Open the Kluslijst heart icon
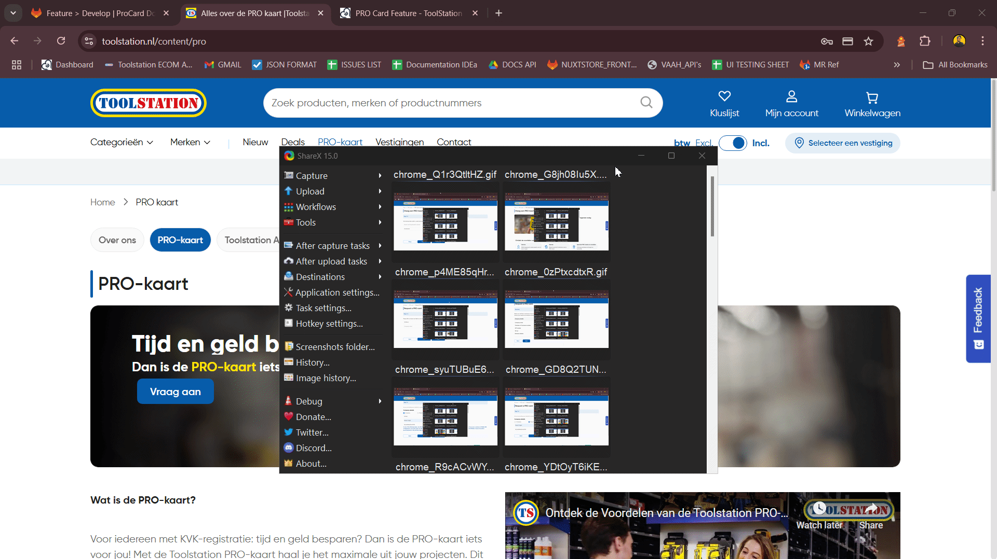This screenshot has height=559, width=997. click(724, 96)
